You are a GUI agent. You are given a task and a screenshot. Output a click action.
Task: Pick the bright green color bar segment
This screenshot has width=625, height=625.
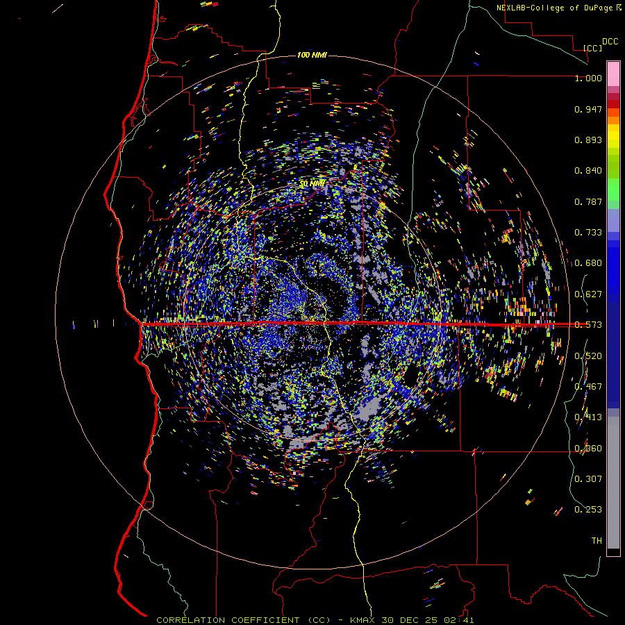pyautogui.click(x=613, y=190)
